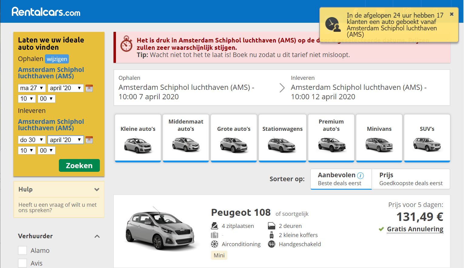Open the pick-up day dropdown ma 27
This screenshot has width=464, height=268.
pos(32,88)
